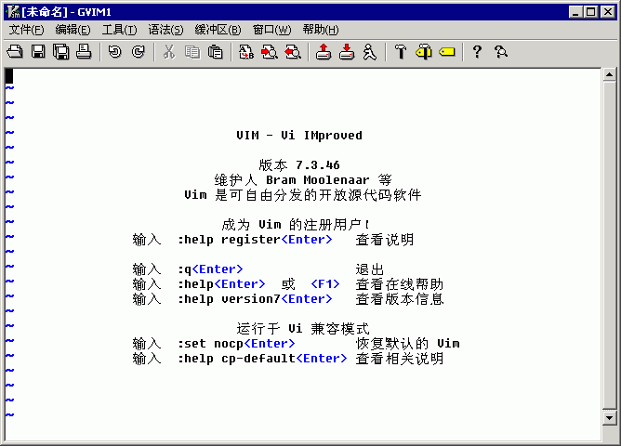This screenshot has height=446, width=621.
Task: Click the Print toolbar icon
Action: tap(84, 52)
